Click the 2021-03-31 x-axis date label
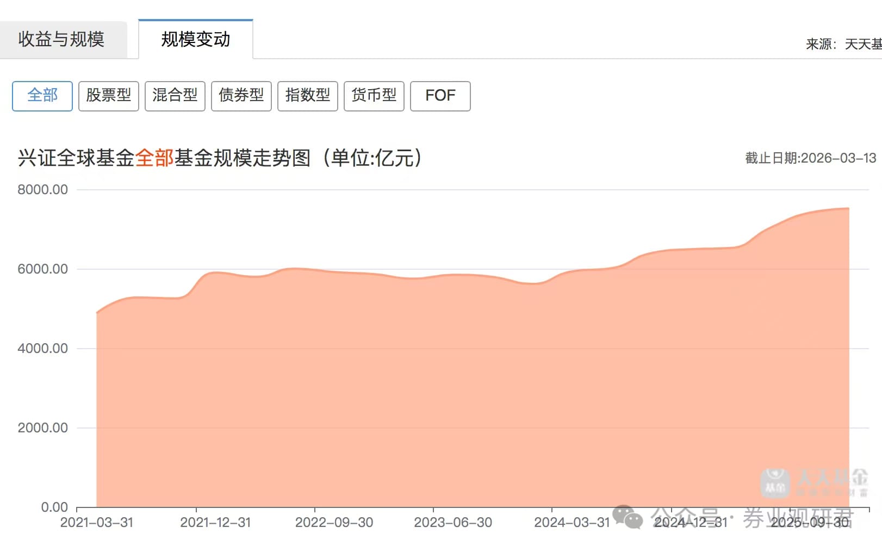Viewport: 882px width, 558px height. pos(97,523)
